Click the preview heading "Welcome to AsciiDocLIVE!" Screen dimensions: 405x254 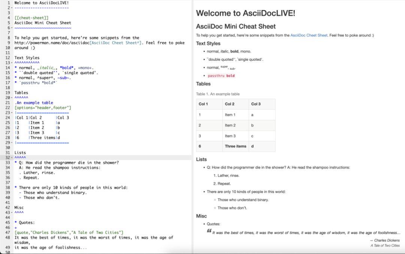tap(245, 13)
